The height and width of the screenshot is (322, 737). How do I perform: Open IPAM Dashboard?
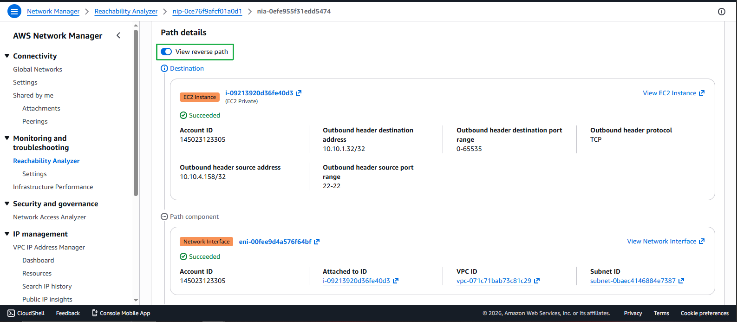click(38, 260)
